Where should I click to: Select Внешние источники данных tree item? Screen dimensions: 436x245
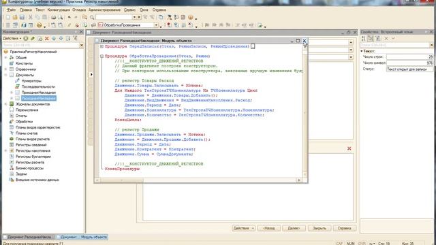[x=37, y=180]
